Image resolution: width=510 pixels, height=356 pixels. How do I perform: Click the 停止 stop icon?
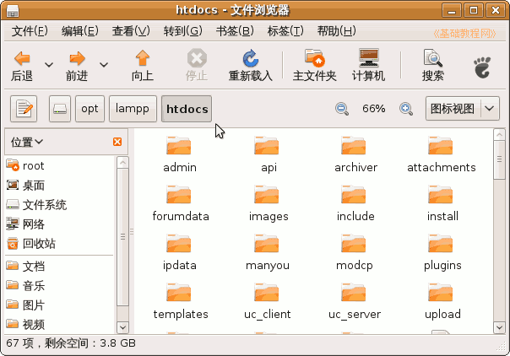tap(197, 58)
